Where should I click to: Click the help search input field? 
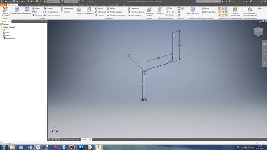click(209, 2)
